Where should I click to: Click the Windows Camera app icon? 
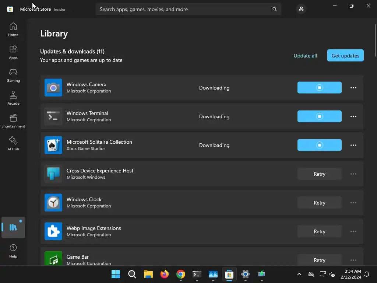(x=53, y=88)
